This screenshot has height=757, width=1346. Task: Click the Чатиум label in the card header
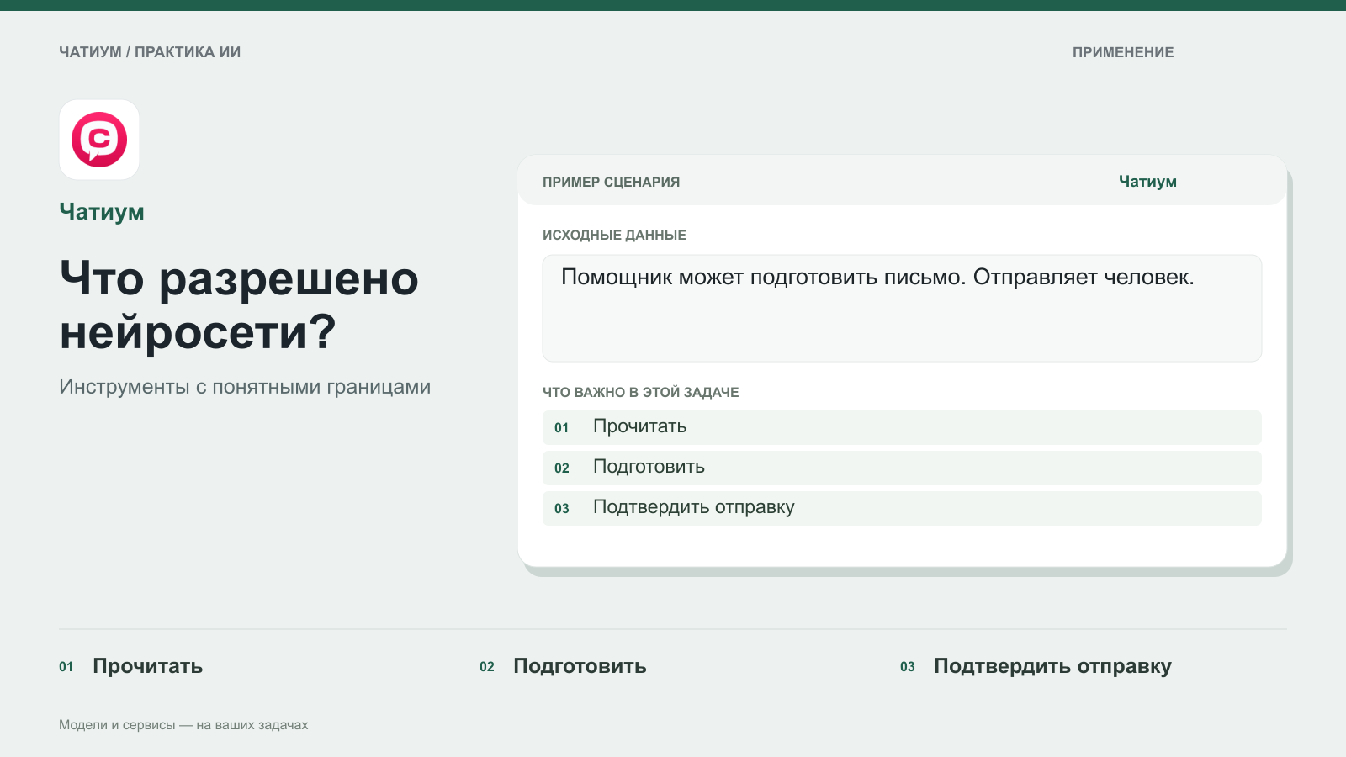1147,182
